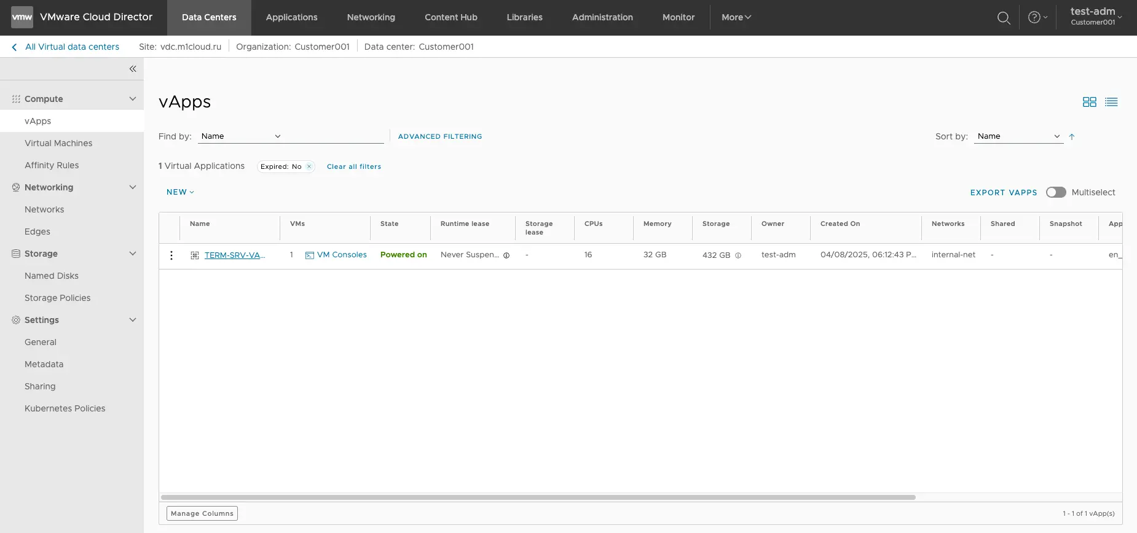Click the Settings gear icon in sidebar
Viewport: 1137px width, 533px height.
16,320
